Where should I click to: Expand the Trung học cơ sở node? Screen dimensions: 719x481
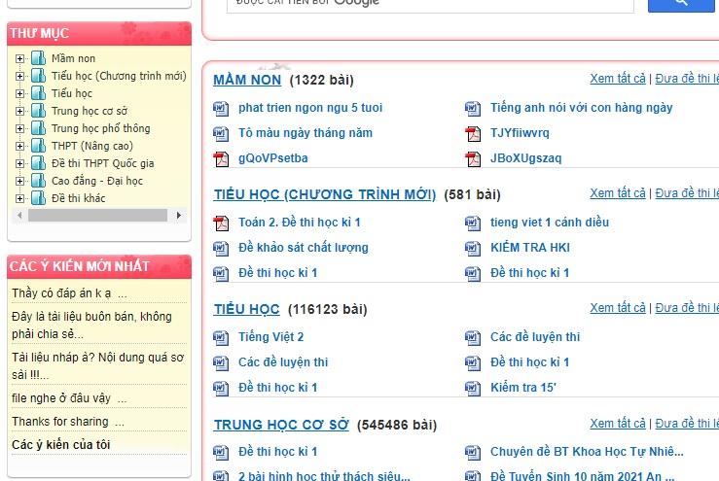pos(19,111)
